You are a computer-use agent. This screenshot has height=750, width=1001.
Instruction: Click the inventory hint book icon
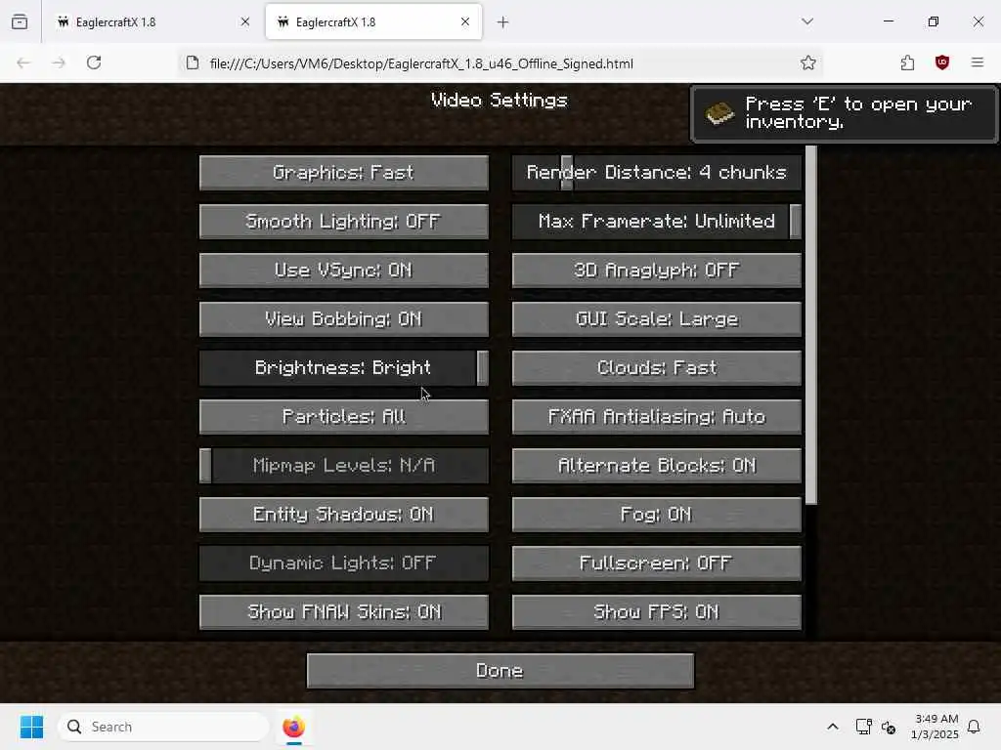tap(719, 113)
